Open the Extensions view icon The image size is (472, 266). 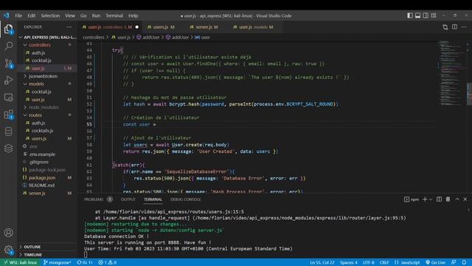click(x=8, y=115)
